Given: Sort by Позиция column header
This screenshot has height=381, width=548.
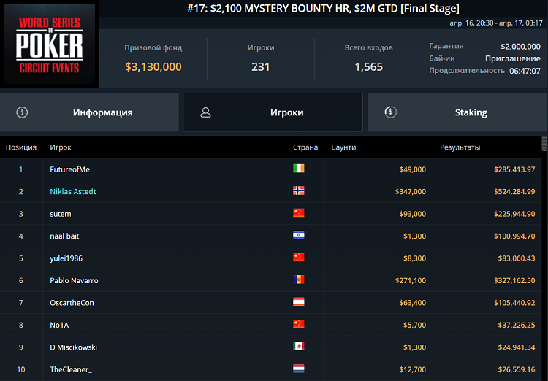Looking at the screenshot, I should [x=21, y=147].
